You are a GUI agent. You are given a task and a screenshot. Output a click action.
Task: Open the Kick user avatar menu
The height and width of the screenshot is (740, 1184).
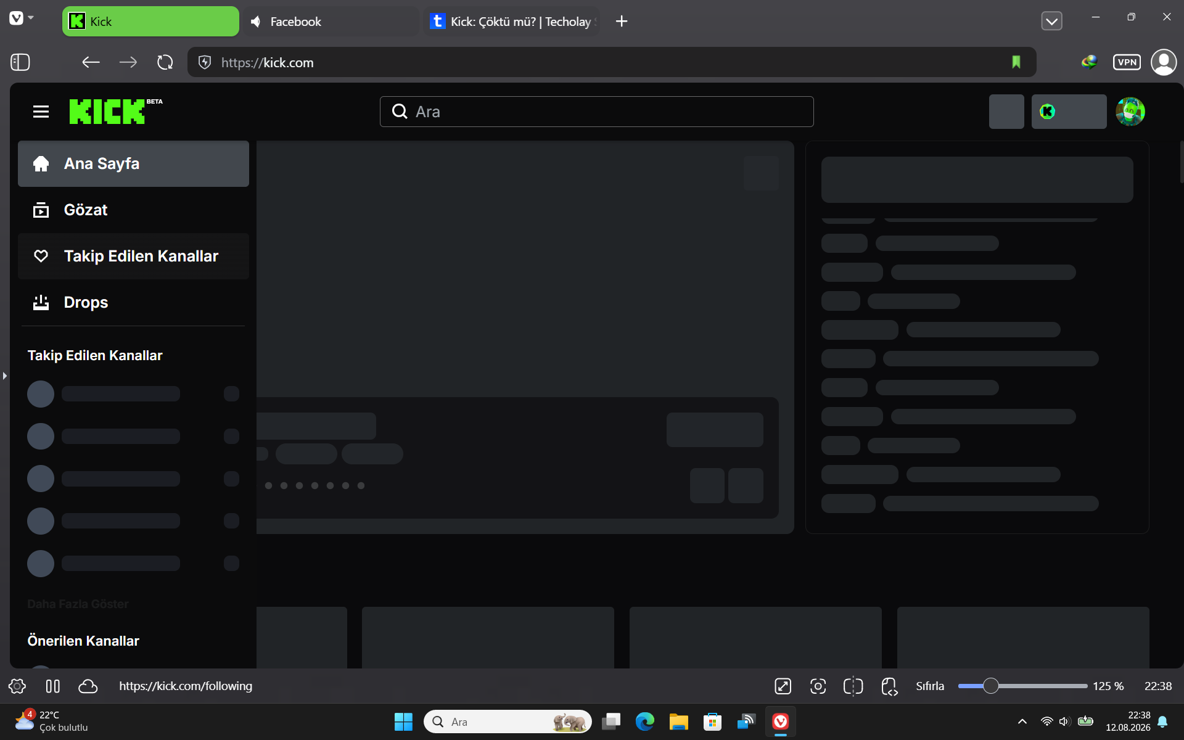[x=1130, y=112]
